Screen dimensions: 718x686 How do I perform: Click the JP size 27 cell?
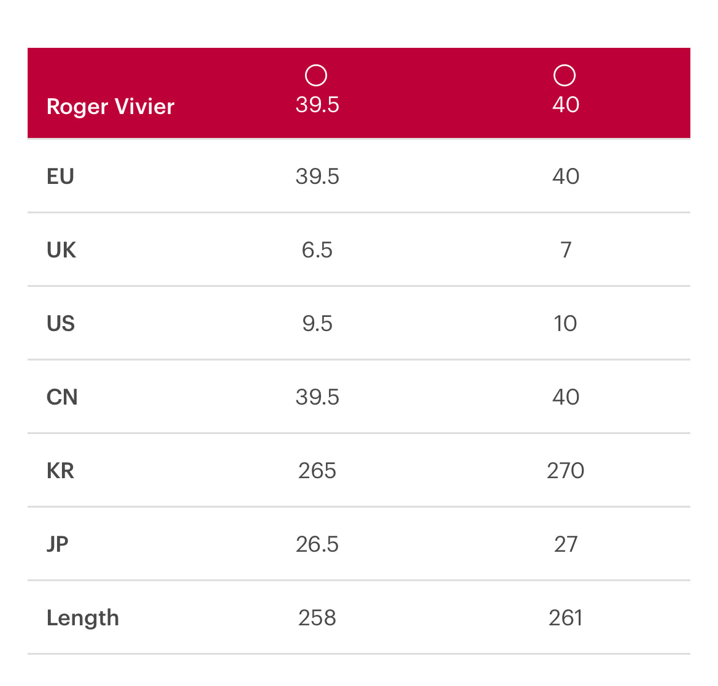(x=565, y=544)
